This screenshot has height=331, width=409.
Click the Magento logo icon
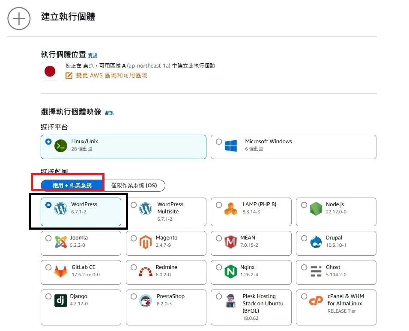pyautogui.click(x=146, y=242)
